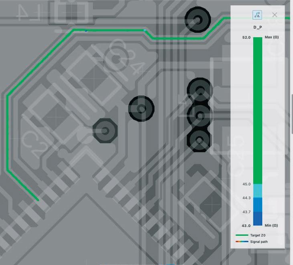Click the bottom via of the three-via stack
The height and width of the screenshot is (265, 293).
click(x=199, y=140)
